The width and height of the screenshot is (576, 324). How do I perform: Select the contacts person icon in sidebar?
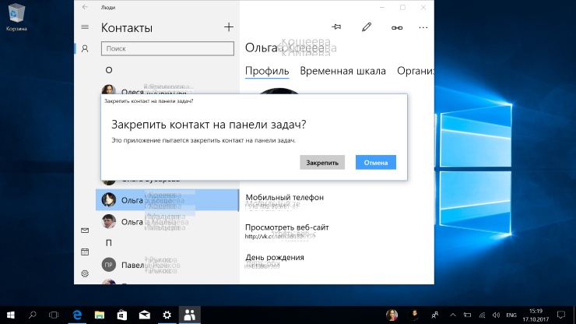point(85,48)
